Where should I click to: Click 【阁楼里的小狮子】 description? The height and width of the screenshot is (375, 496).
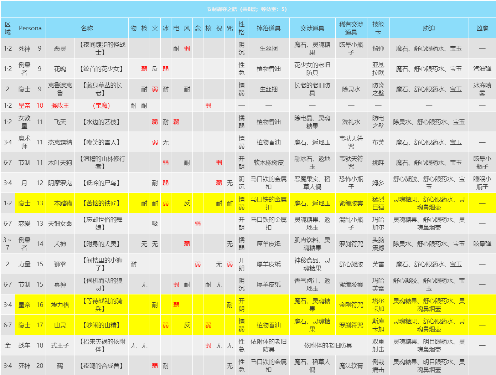point(102,264)
